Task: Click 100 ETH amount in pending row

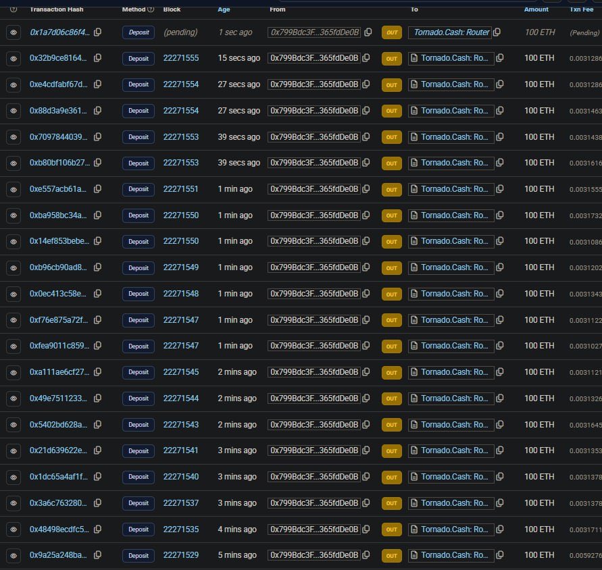Action: pyautogui.click(x=540, y=32)
